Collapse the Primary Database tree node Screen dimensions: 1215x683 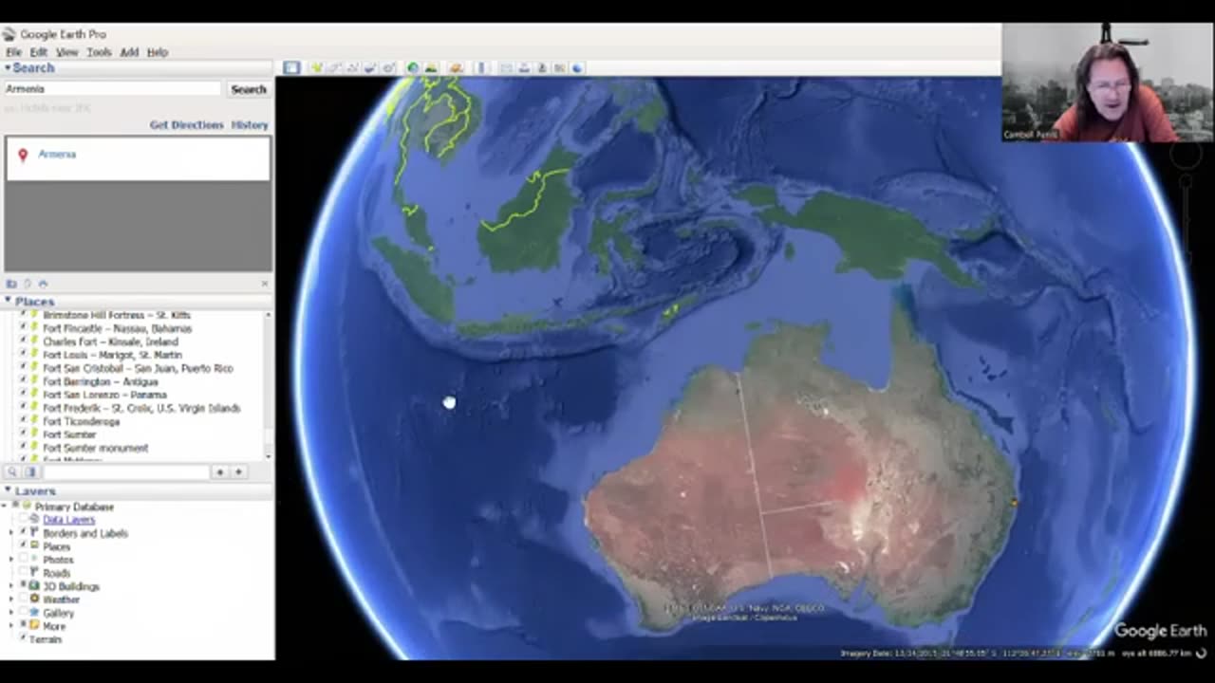tap(4, 507)
